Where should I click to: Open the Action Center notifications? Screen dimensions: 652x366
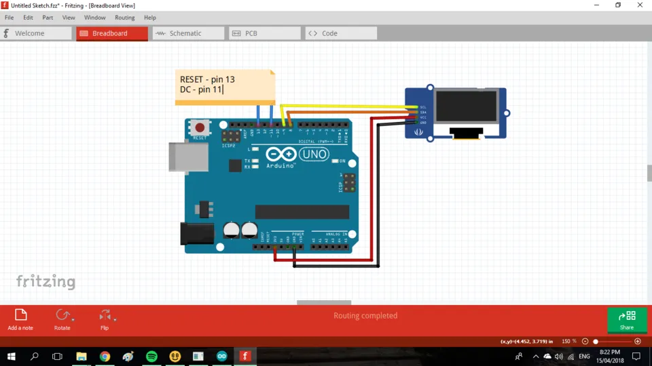(636, 357)
